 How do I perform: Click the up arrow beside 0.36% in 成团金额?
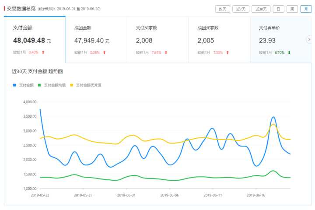pyautogui.click(x=105, y=52)
